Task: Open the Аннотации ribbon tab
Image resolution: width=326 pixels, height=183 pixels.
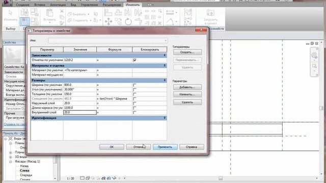Action: tap(58, 5)
